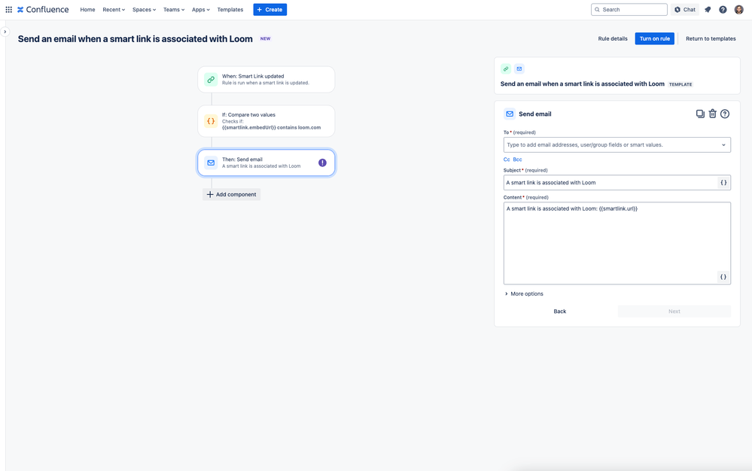Insert smart value in Content field
Image resolution: width=752 pixels, height=471 pixels.
click(723, 276)
